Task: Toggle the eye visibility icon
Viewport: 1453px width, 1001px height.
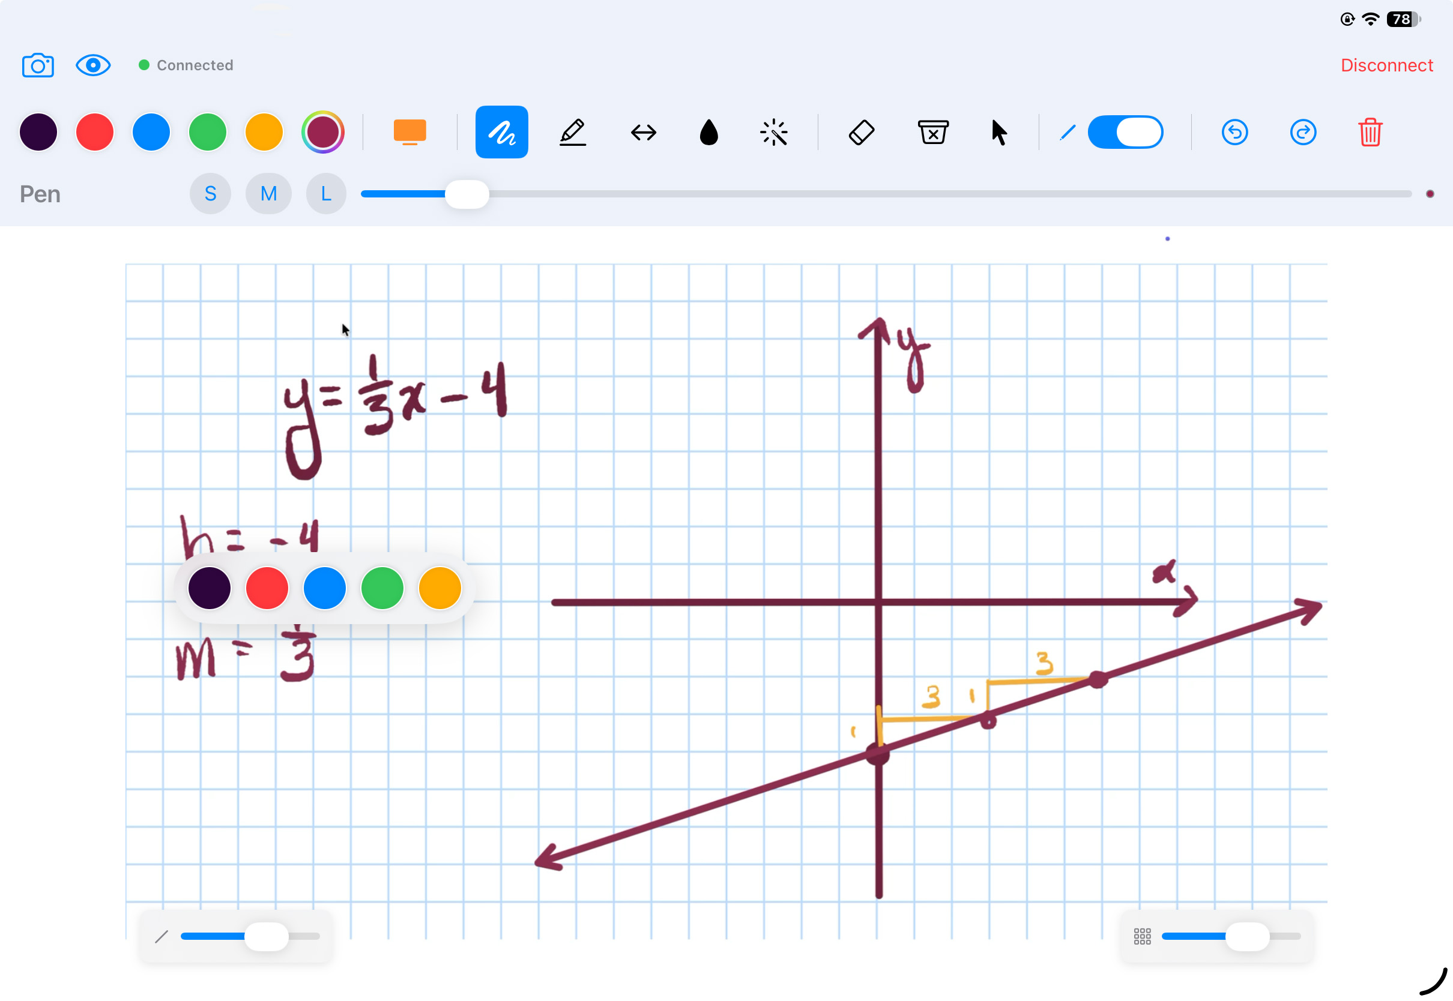Action: [x=94, y=65]
